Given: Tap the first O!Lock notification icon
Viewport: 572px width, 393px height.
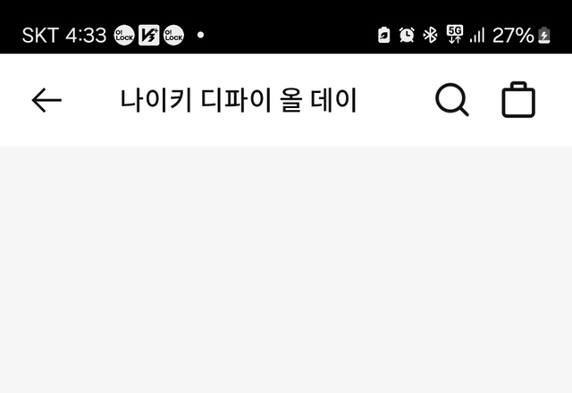Looking at the screenshot, I should (124, 36).
